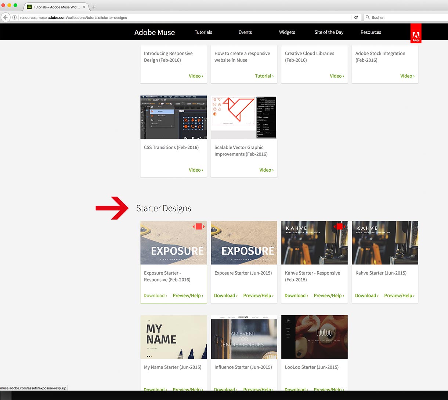Image resolution: width=448 pixels, height=400 pixels.
Task: Click CSS Transitions (Feb-2016) title text
Action: tap(171, 147)
